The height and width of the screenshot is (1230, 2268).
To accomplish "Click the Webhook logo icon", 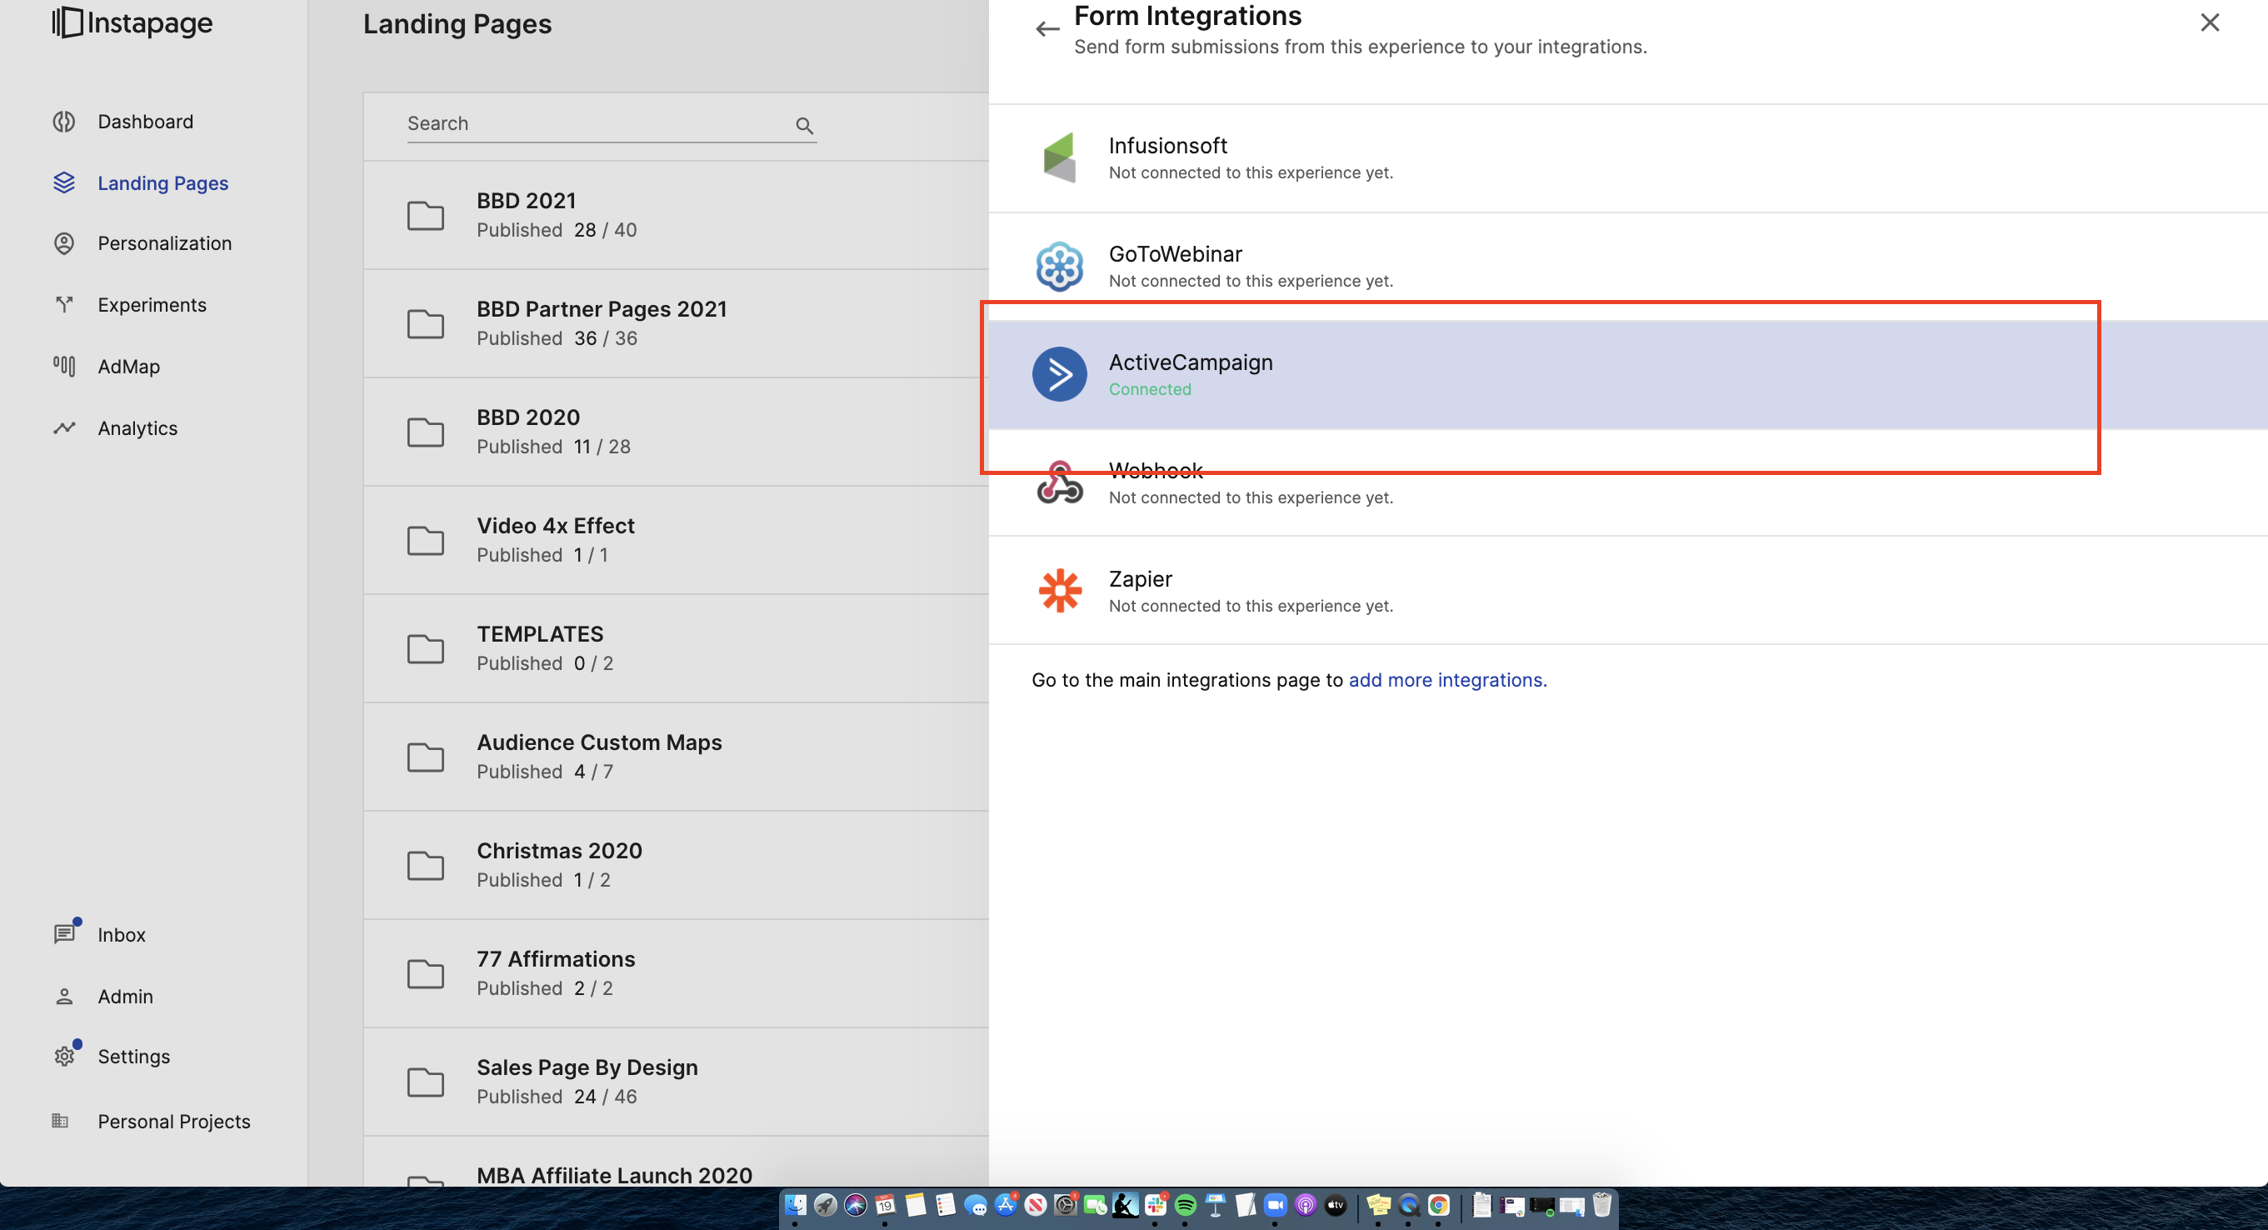I will pyautogui.click(x=1059, y=482).
